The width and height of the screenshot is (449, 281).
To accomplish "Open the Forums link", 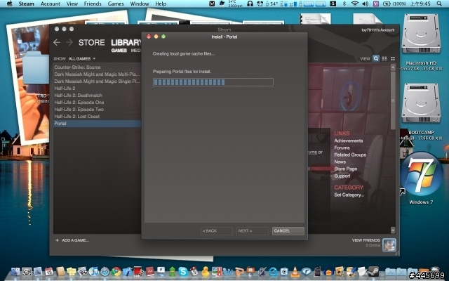I will [342, 148].
